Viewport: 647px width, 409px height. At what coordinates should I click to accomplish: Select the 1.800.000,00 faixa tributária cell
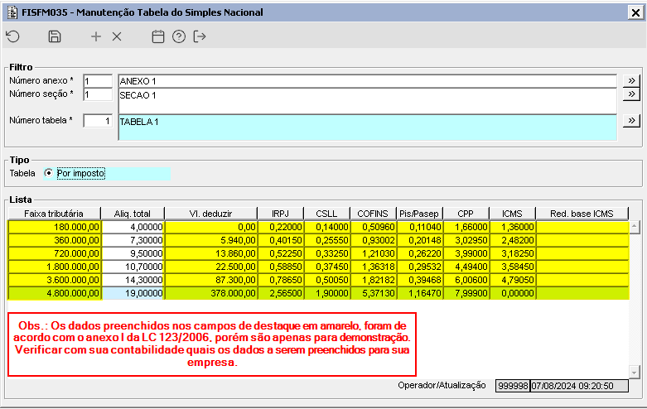click(x=55, y=267)
